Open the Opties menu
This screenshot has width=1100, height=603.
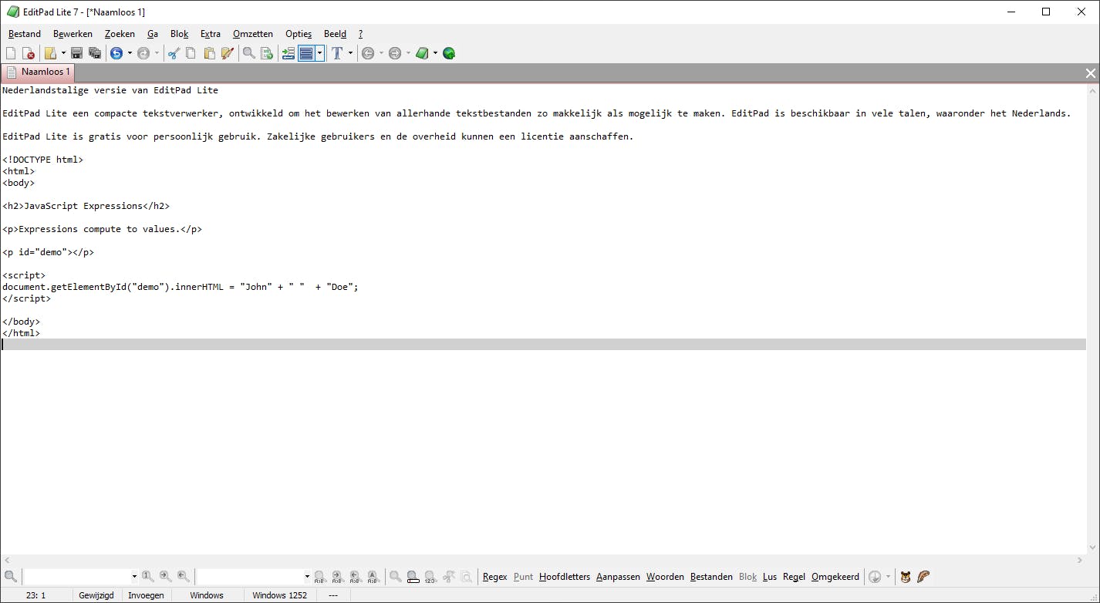(x=299, y=34)
